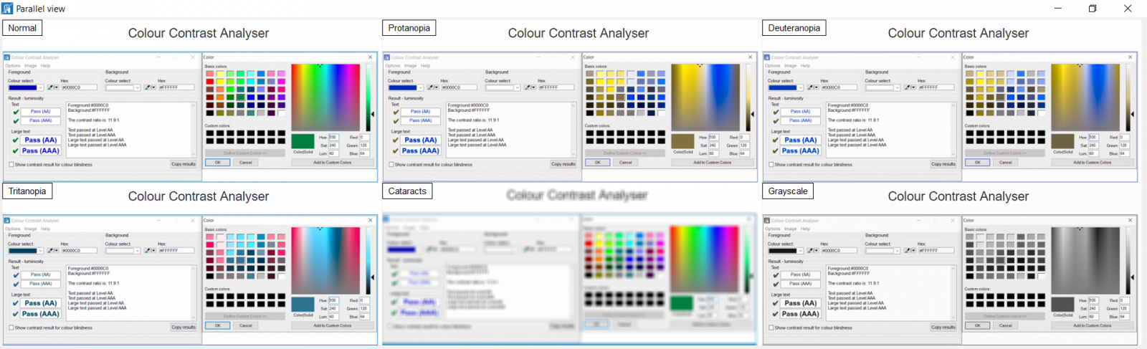Close the Color dialog in Grayscale panel
Screen dimensions: 1147x349
coord(1131,221)
